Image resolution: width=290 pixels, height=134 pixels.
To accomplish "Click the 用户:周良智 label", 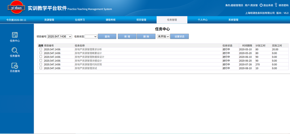I will point(251,5).
